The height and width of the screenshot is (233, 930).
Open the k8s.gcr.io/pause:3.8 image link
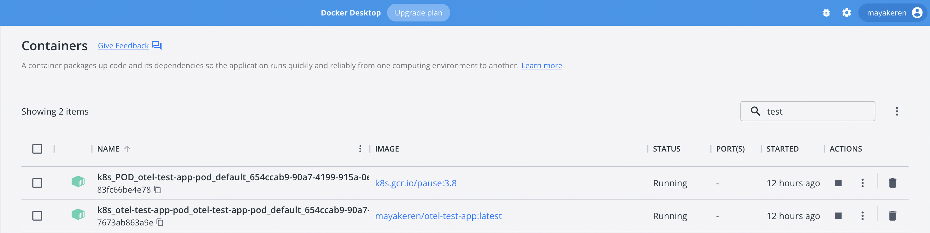415,183
